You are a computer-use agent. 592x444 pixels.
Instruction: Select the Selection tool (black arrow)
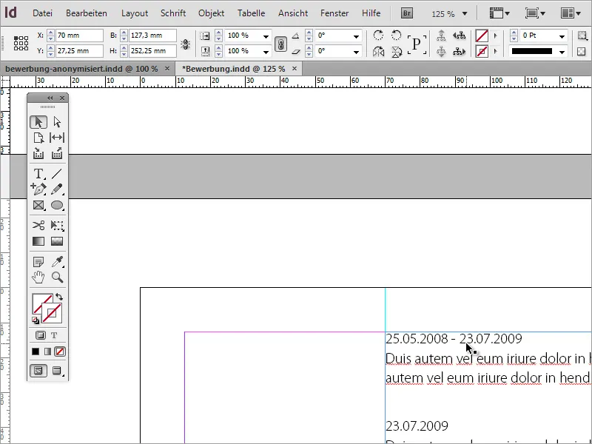[x=38, y=122]
